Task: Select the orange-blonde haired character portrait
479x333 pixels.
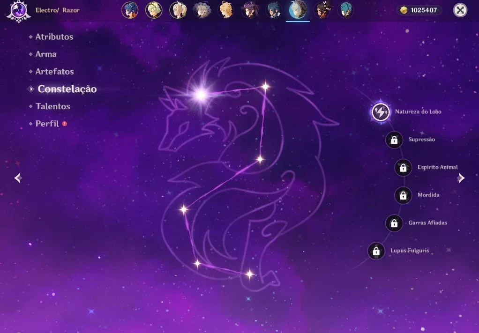Action: (x=226, y=10)
